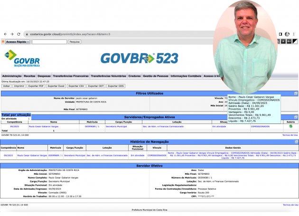Click matrícula 00599689 / 1 in Servidores Ativos table

tap(92, 126)
